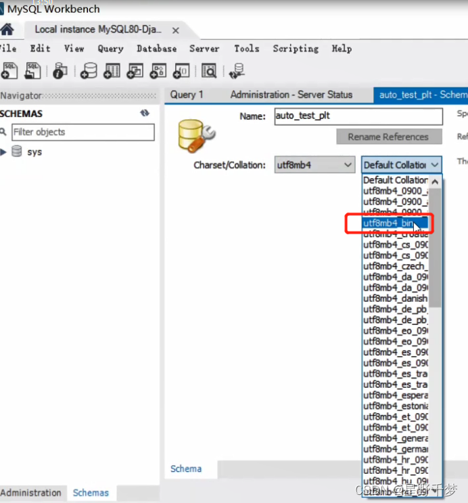Select the auto_test_plt - Schema tab
Screen dimensions: 468x503
tap(421, 95)
